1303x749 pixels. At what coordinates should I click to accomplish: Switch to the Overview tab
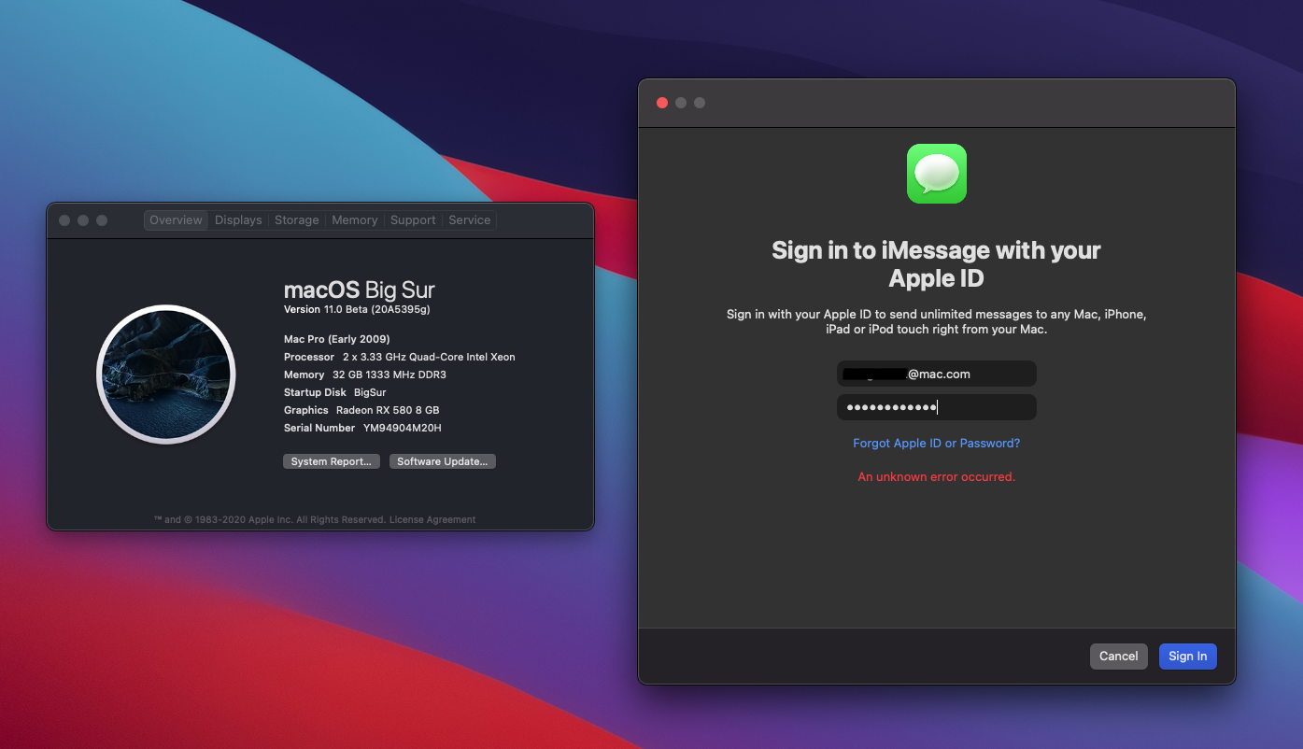tap(176, 220)
